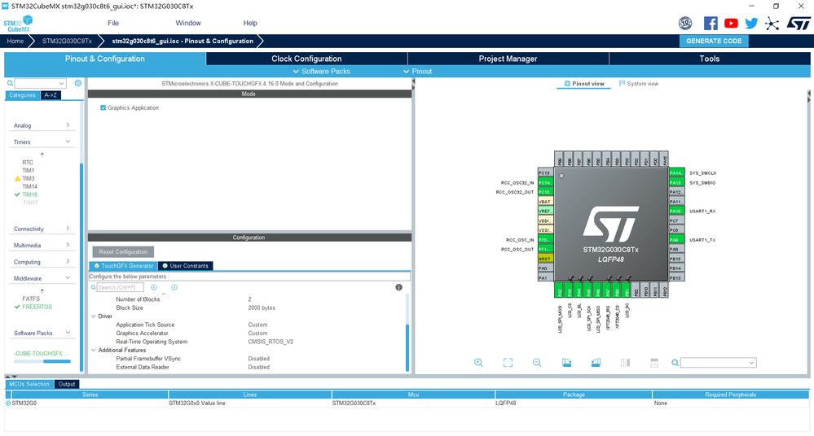Select TIM3 in Timers list
The width and height of the screenshot is (814, 436).
[28, 178]
